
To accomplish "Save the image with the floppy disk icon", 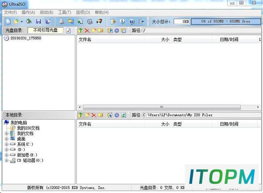I will (x=39, y=21).
